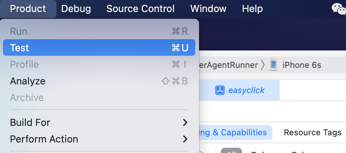The height and width of the screenshot is (153, 346).
Task: Click the dimmed Profile menu item
Action: coord(99,64)
